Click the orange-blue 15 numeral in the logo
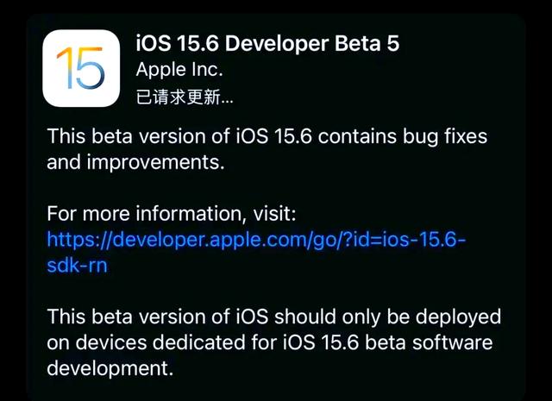The image size is (552, 401). click(80, 68)
